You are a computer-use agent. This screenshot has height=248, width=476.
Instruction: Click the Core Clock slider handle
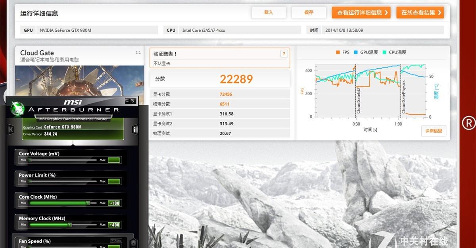tap(88, 203)
